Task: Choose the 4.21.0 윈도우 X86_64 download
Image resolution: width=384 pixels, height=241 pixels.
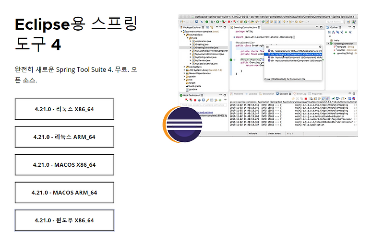Action: [64, 220]
